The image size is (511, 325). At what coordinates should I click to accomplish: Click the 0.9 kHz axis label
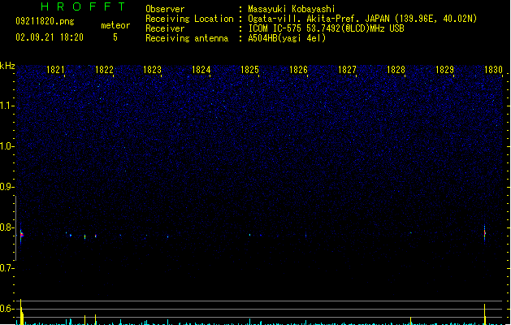pos(6,187)
